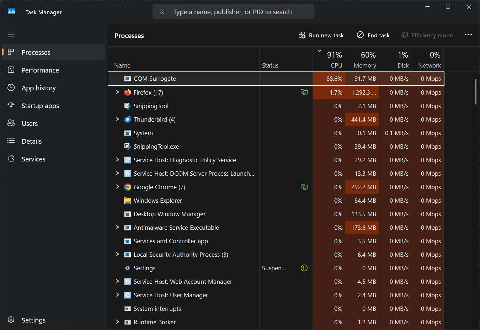
Task: Click Firefox's green efficiency leaf icon
Action: coord(304,92)
